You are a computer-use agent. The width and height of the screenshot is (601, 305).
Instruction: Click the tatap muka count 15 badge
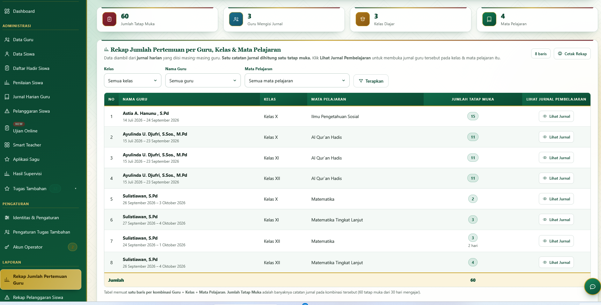[473, 116]
